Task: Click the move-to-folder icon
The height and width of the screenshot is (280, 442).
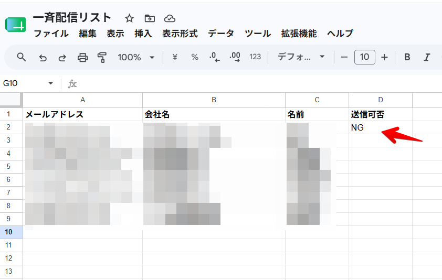Action: tap(150, 18)
